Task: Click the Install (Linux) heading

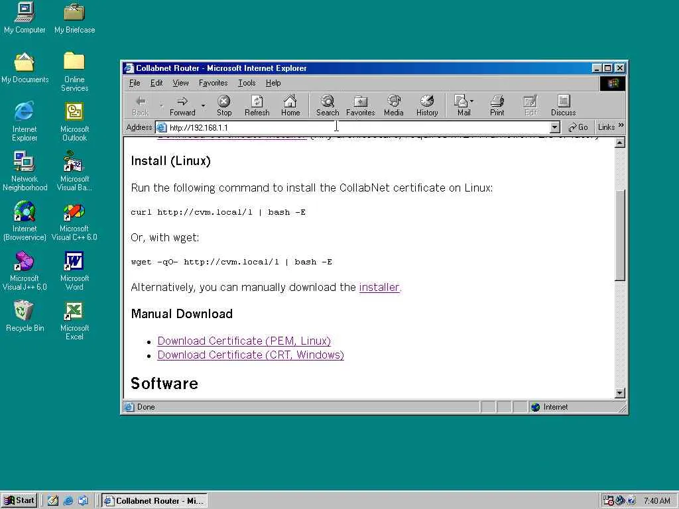Action: 170,161
